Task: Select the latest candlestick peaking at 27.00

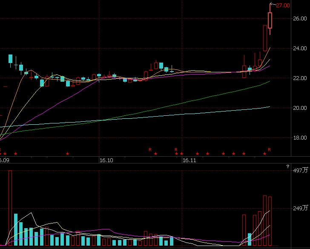Action: 270,20
